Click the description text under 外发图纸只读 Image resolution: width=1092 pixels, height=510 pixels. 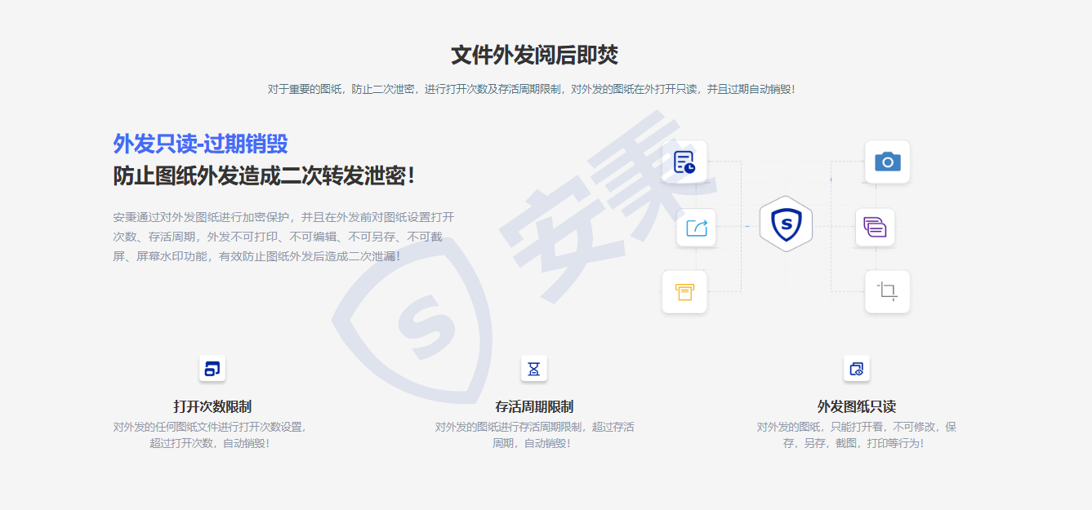(x=856, y=435)
